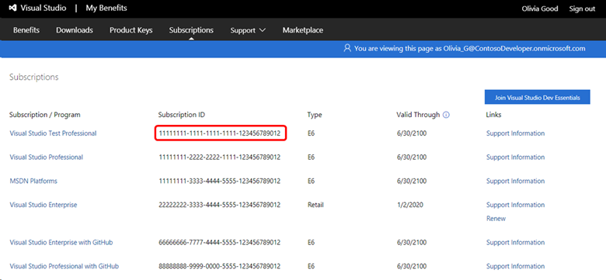This screenshot has width=606, height=280.
Task: Click My Benefits in the header
Action: click(x=106, y=8)
